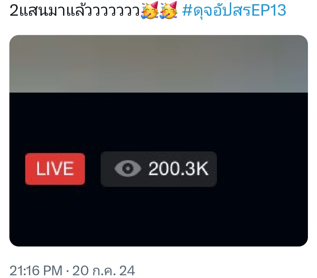Open the #ดุจอัปสรEP13 hashtag link
317x278 pixels.
(x=234, y=11)
